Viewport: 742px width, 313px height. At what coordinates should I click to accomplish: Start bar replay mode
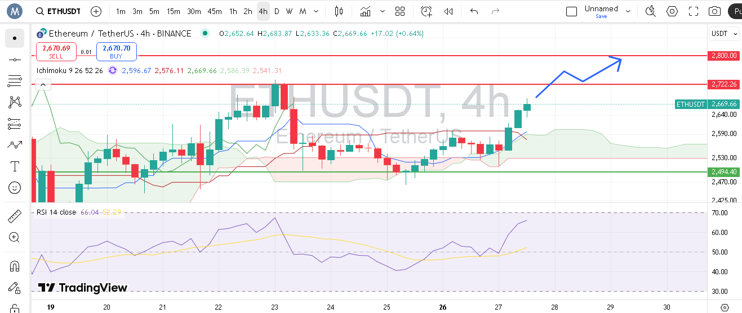(448, 11)
